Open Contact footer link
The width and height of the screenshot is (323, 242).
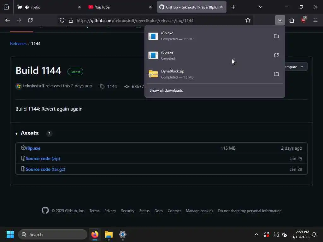click(x=174, y=211)
